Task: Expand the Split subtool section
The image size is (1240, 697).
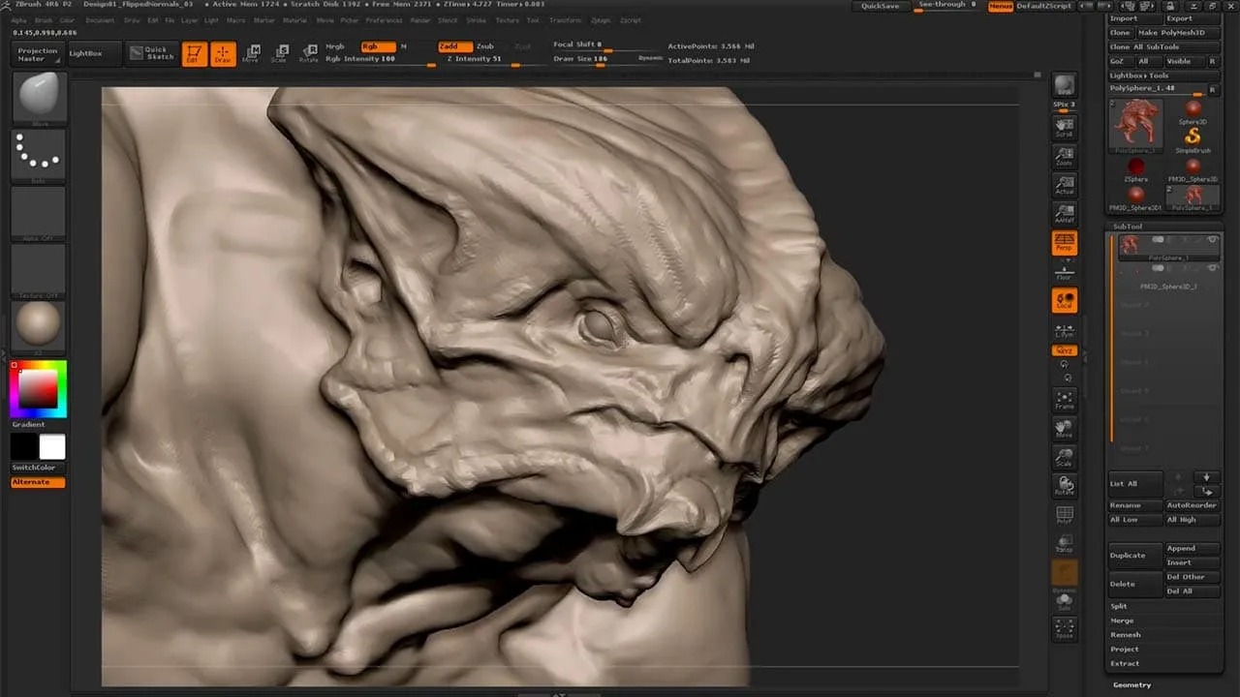Action: [x=1119, y=606]
